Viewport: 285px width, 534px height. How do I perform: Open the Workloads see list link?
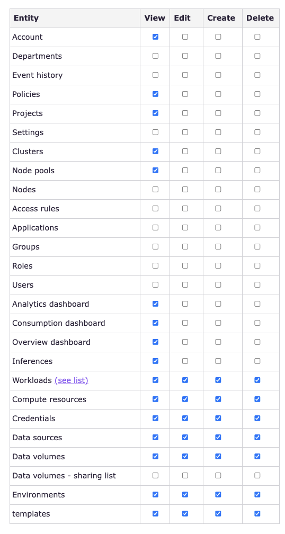tap(71, 380)
